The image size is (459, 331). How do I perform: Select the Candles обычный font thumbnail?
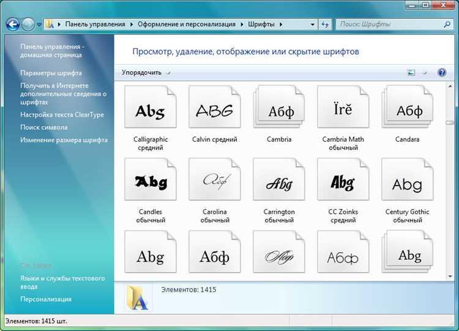151,179
